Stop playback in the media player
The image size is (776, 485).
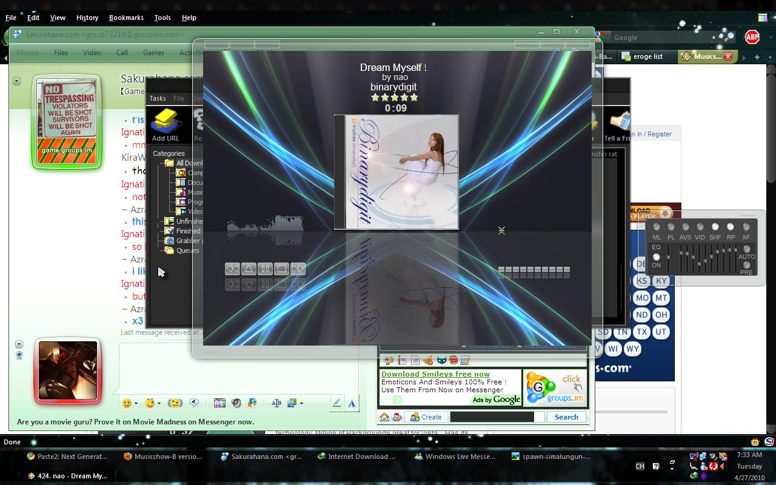pyautogui.click(x=281, y=269)
